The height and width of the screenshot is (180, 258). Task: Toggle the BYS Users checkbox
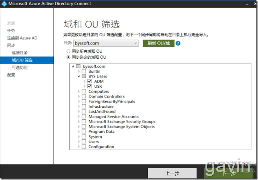click(x=84, y=76)
